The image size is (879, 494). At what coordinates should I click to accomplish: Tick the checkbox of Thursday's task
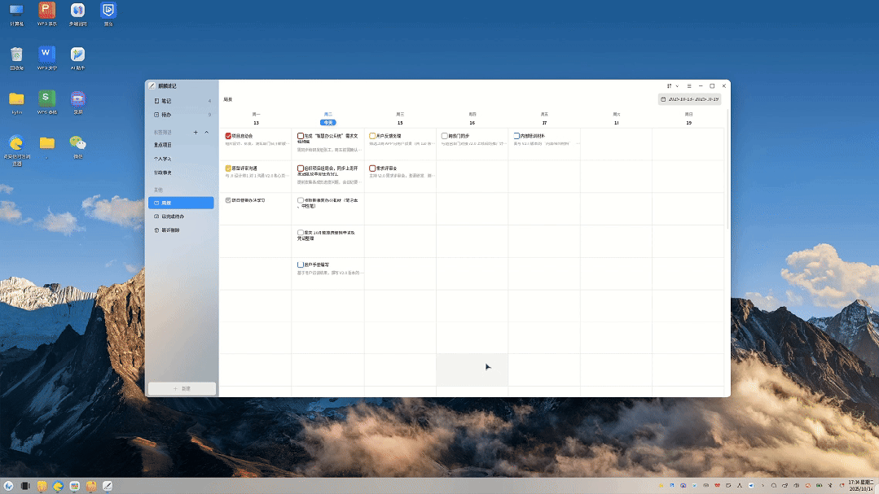click(444, 136)
